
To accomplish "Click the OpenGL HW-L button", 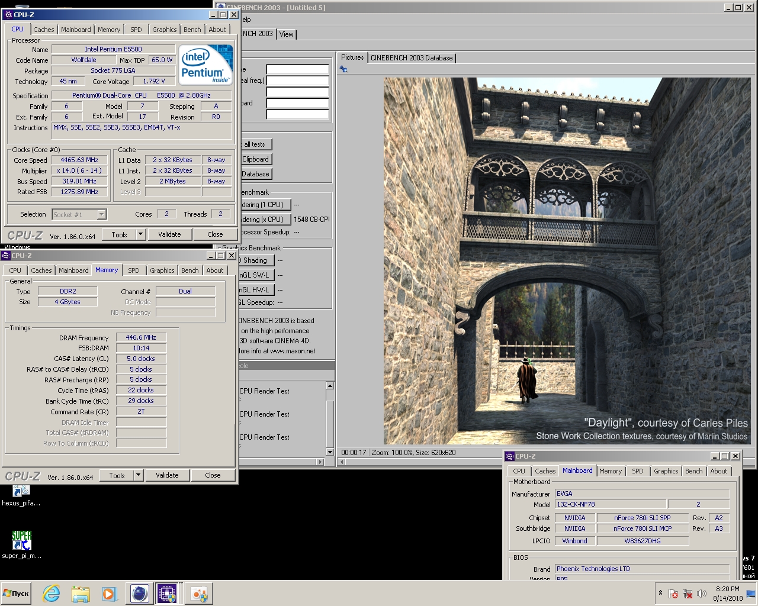I will coord(256,290).
